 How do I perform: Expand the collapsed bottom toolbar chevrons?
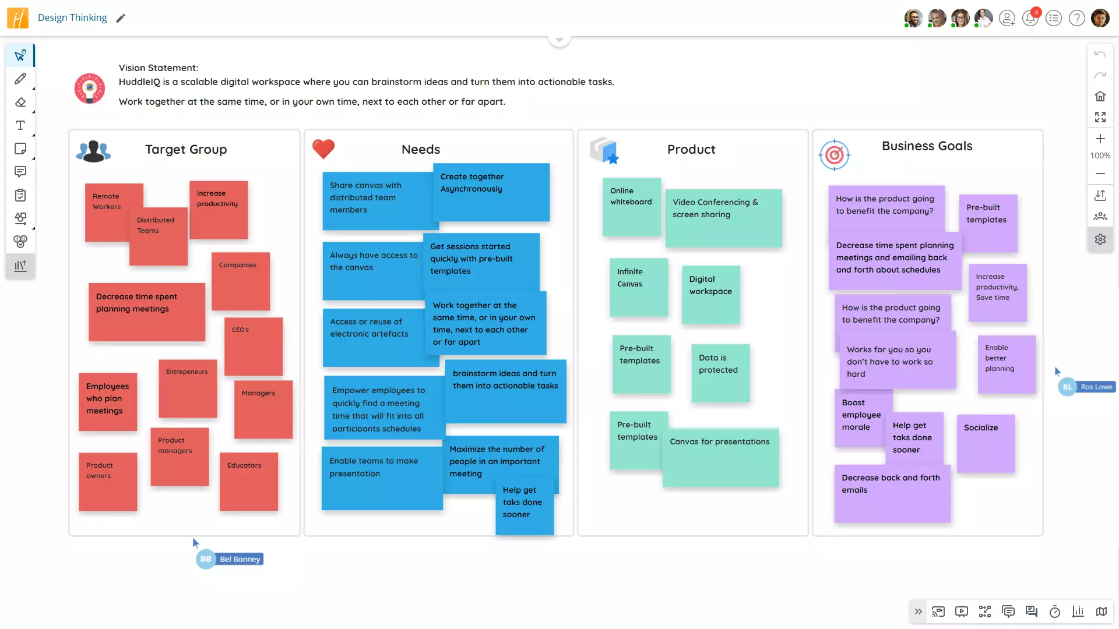coord(919,612)
